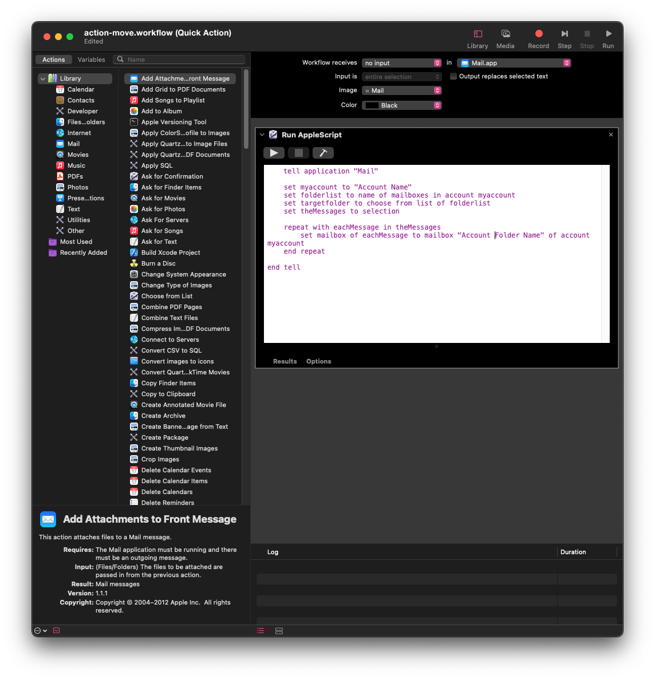Run the AppleScript with the play button

[x=274, y=153]
